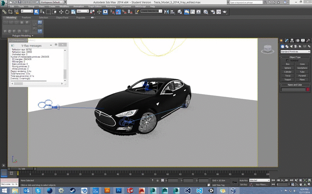Select the Shapes category icon
The image size is (312, 194).
287,46
